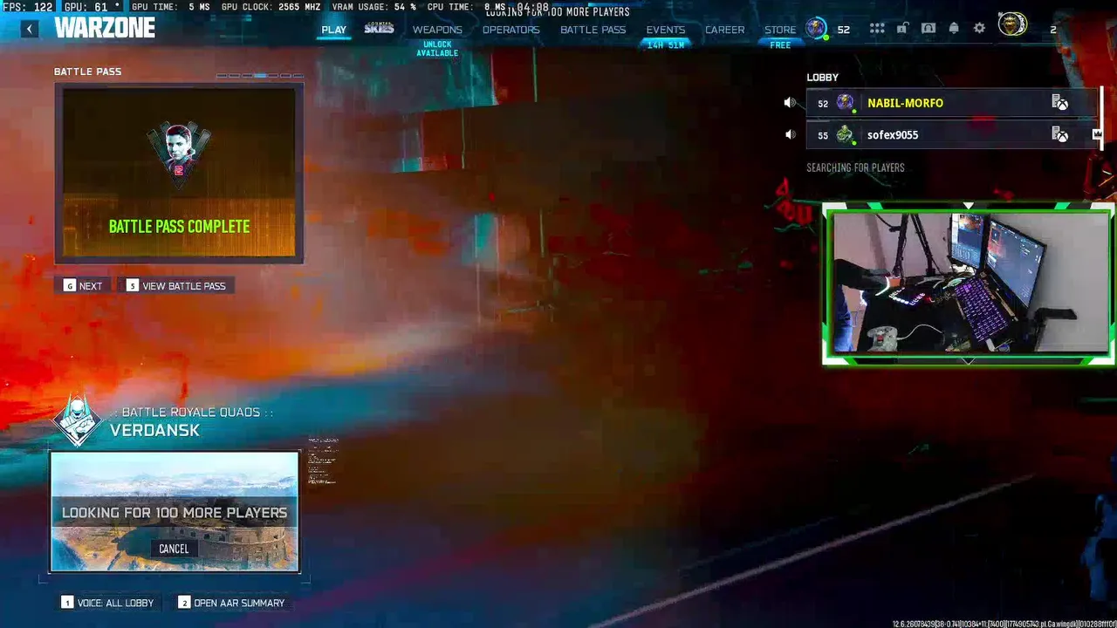Click the party leader crown icon
This screenshot has height=628, width=1117.
tap(1097, 134)
